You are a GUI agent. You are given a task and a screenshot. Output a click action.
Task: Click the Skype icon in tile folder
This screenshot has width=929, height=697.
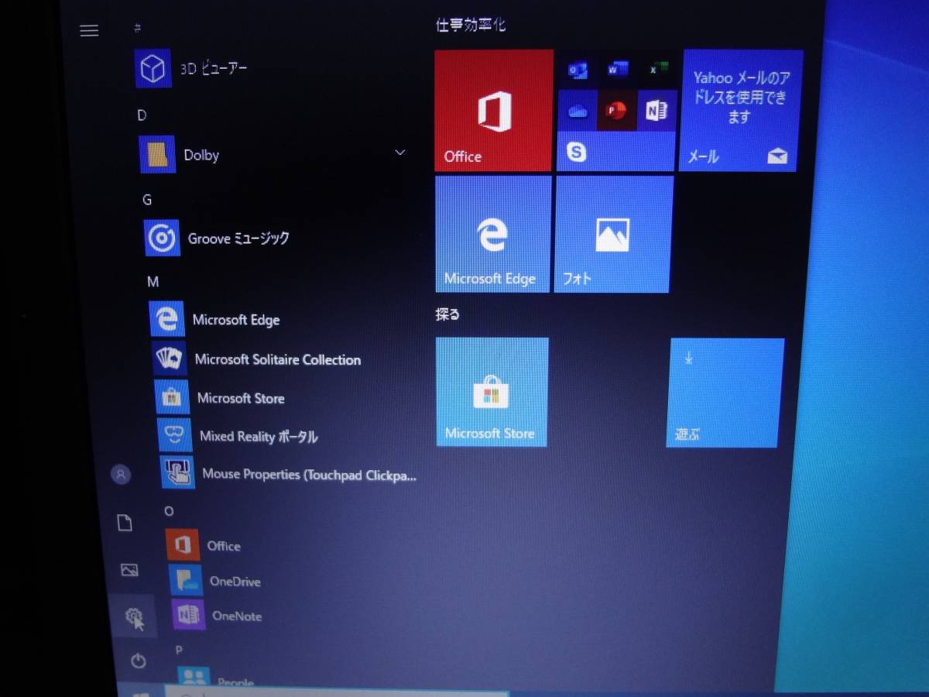(577, 152)
